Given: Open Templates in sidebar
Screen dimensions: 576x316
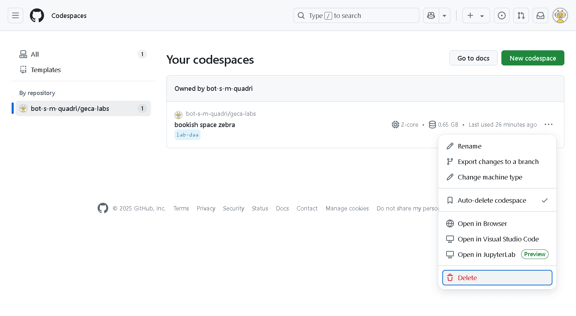Looking at the screenshot, I should [83, 70].
